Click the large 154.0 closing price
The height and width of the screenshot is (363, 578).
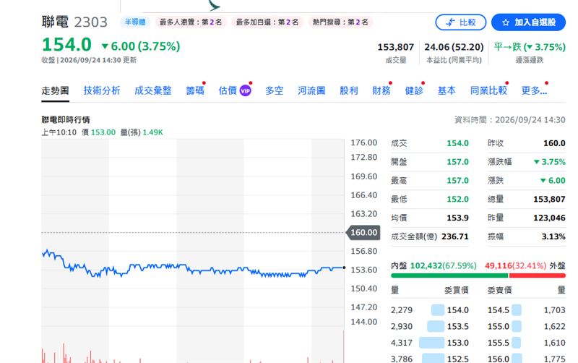[x=66, y=45]
